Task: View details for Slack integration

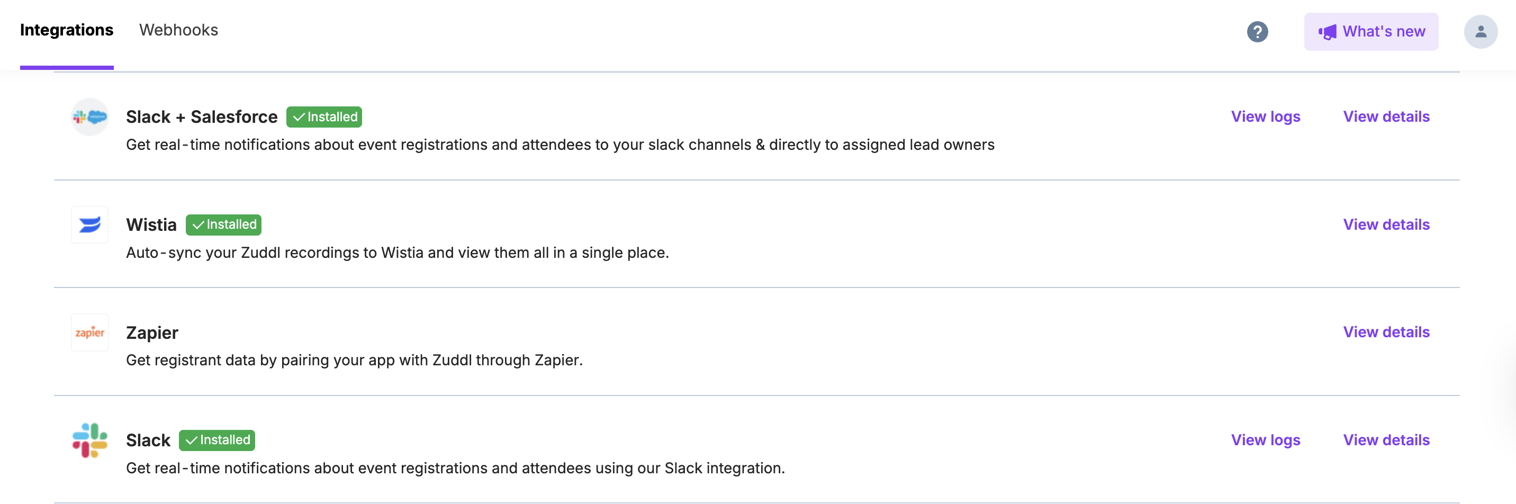Action: 1386,440
